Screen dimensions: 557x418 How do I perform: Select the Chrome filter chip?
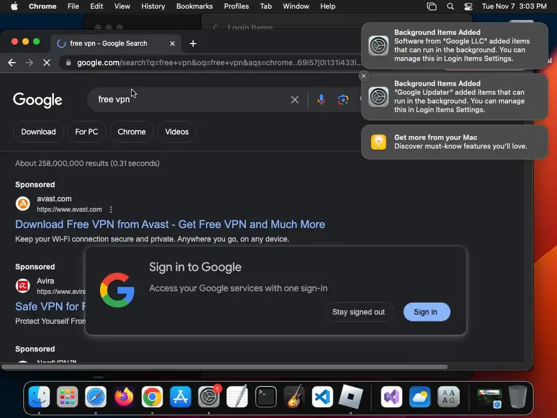(x=132, y=132)
